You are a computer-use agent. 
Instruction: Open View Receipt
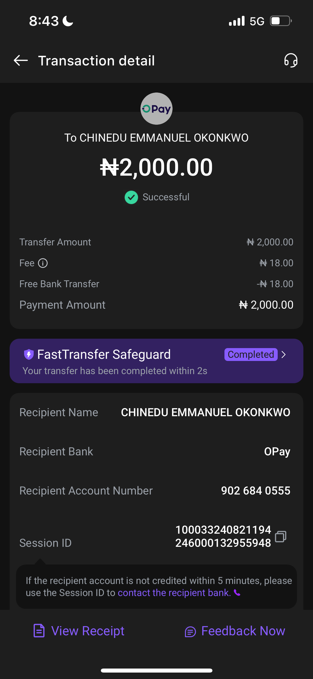click(88, 631)
